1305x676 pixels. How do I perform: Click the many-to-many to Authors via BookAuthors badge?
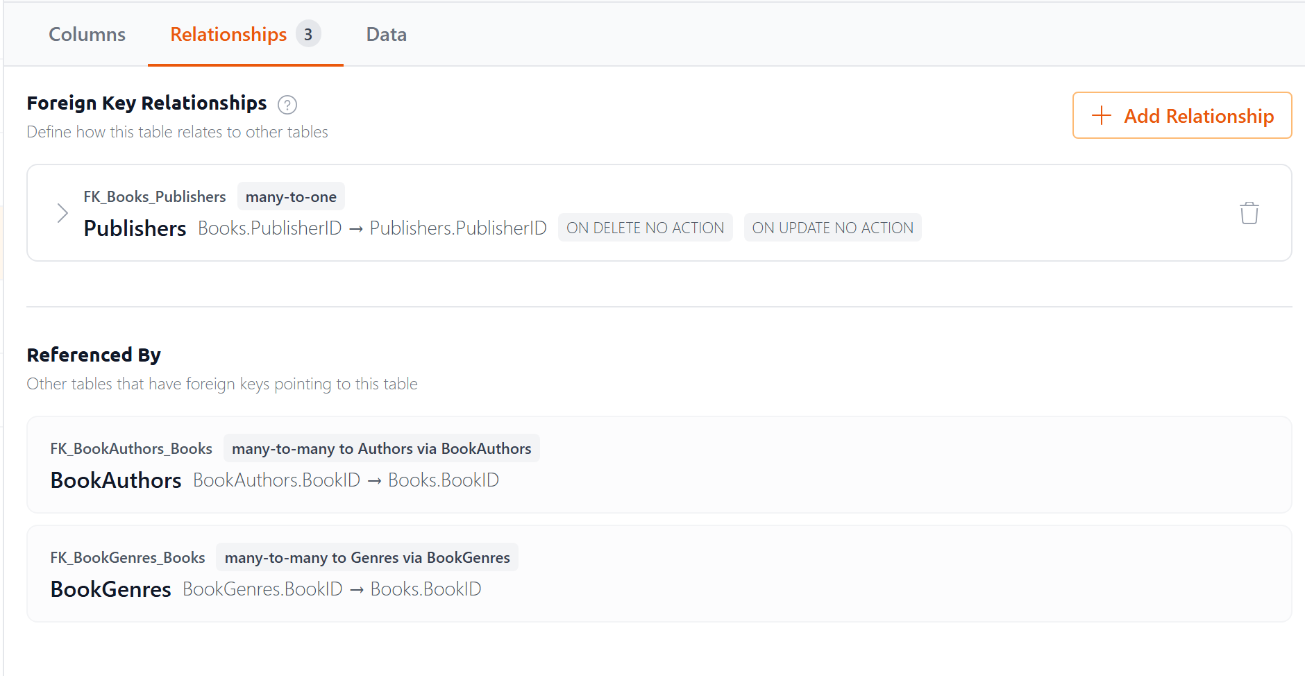[x=381, y=448]
